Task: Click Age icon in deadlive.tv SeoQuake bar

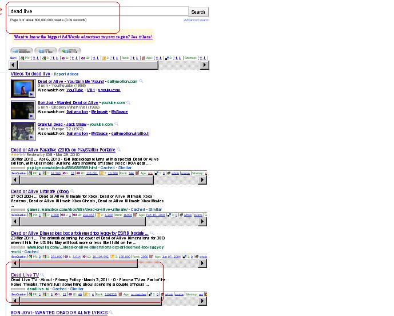Action: (120, 294)
